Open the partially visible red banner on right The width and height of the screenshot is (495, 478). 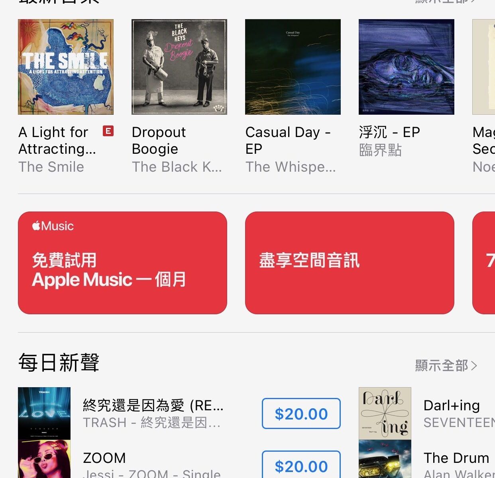[484, 263]
